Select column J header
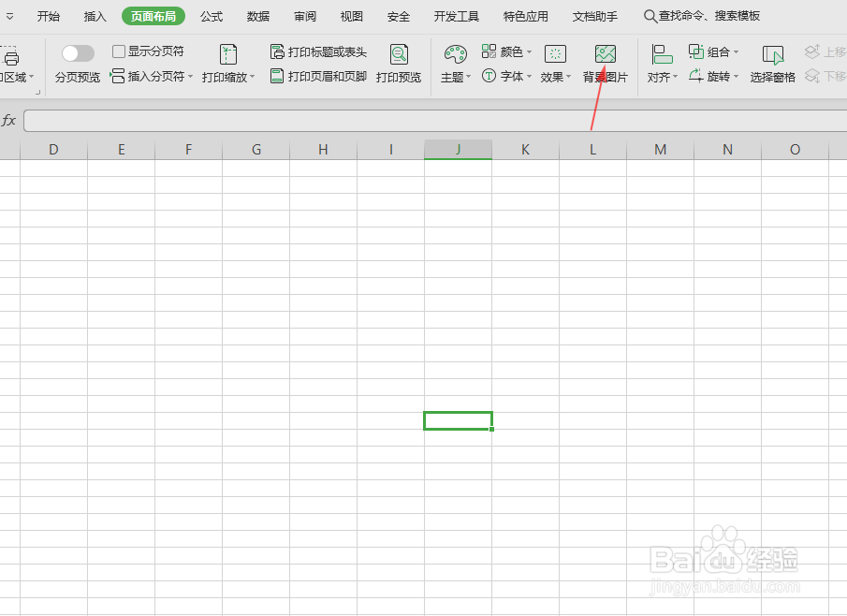This screenshot has height=616, width=847. click(458, 150)
